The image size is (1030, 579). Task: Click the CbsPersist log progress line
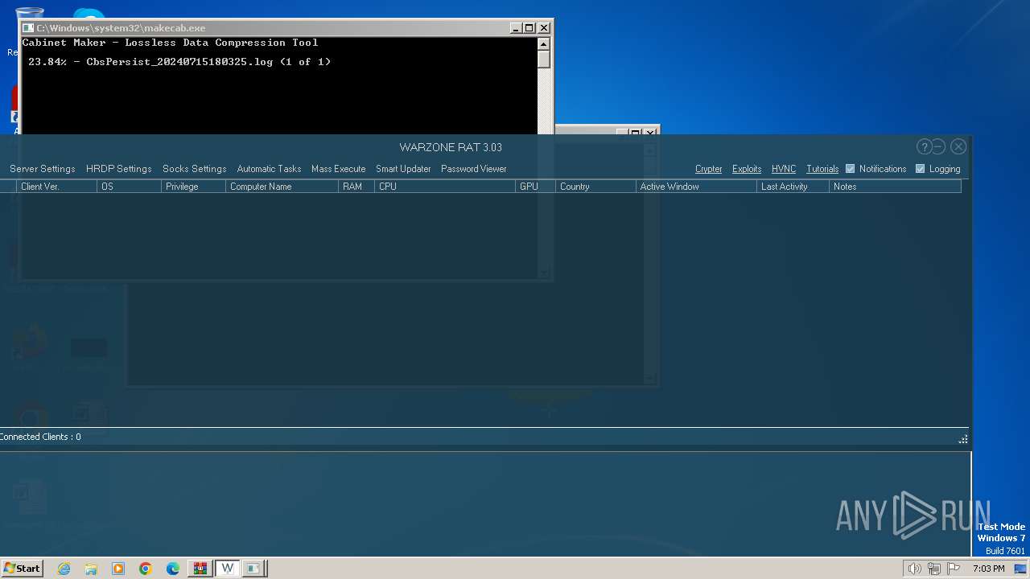[179, 62]
